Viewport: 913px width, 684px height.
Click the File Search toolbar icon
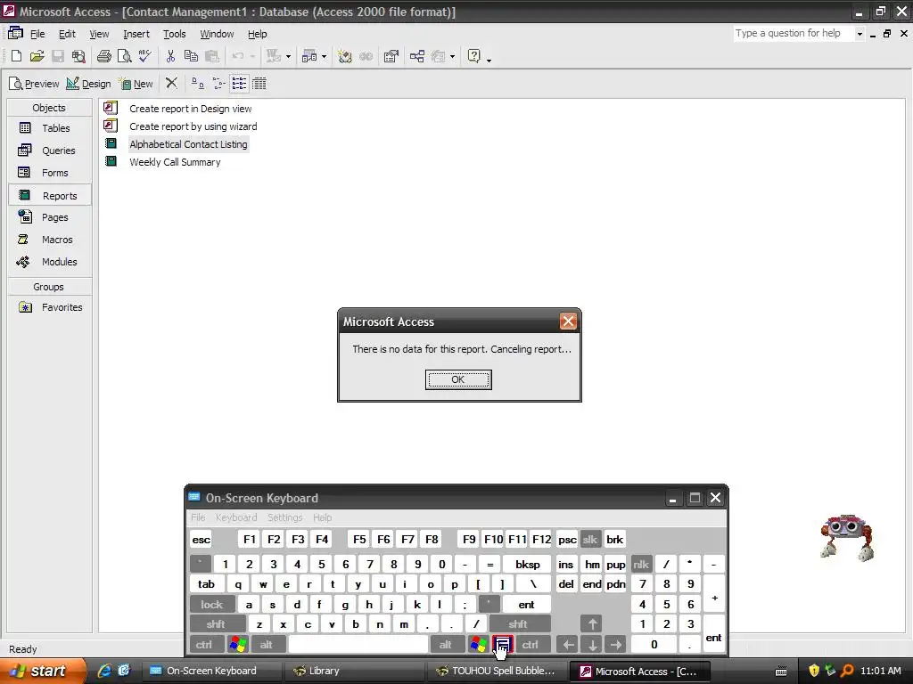[x=78, y=56]
